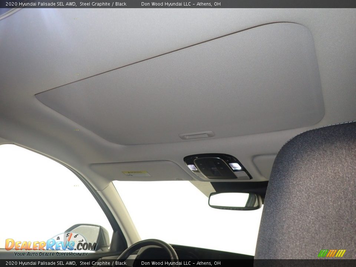Click top caption "Don Wood Hyundai LLC"

166,4
